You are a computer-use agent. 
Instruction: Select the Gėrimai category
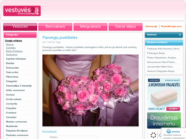pyautogui.click(x=10, y=95)
